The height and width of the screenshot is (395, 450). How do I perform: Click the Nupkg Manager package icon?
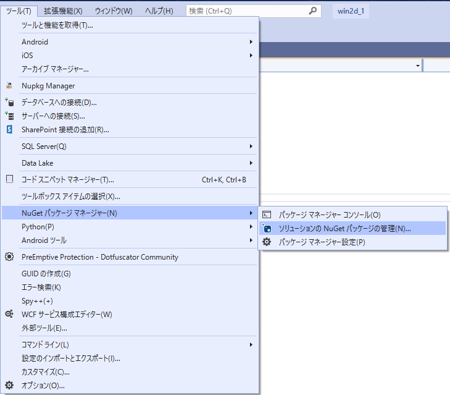click(x=9, y=86)
